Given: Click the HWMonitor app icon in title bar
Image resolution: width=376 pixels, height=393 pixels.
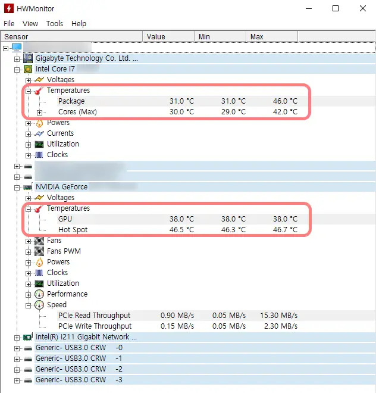Looking at the screenshot, I should coord(9,8).
